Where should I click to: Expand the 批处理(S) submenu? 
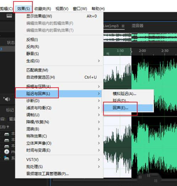click(x=59, y=167)
